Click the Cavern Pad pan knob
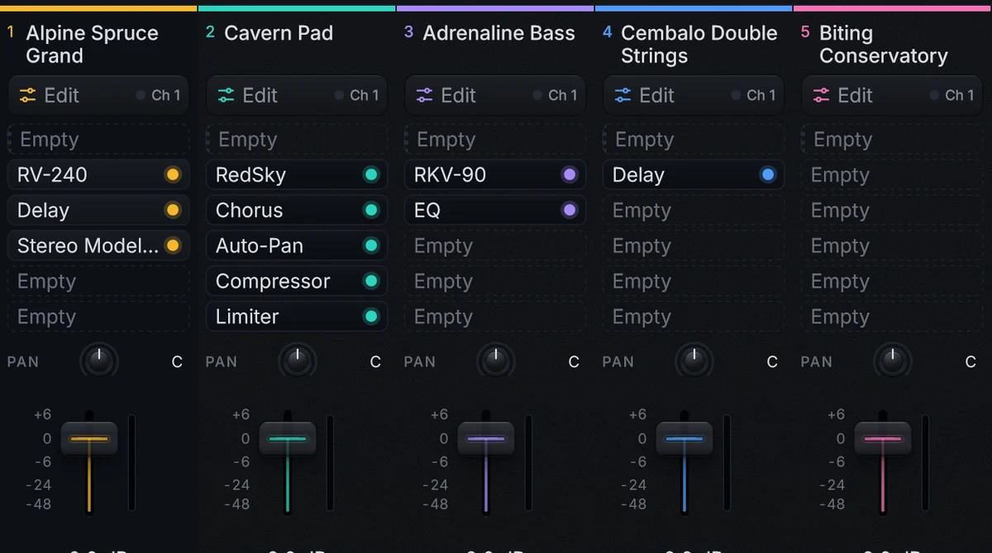The image size is (992, 553). click(298, 360)
